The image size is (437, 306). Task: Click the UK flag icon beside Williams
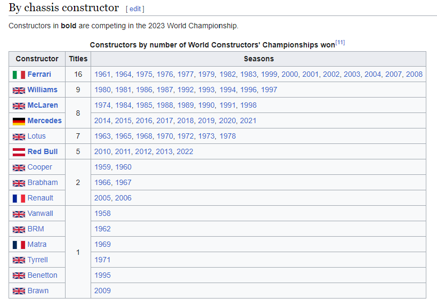pyautogui.click(x=19, y=90)
